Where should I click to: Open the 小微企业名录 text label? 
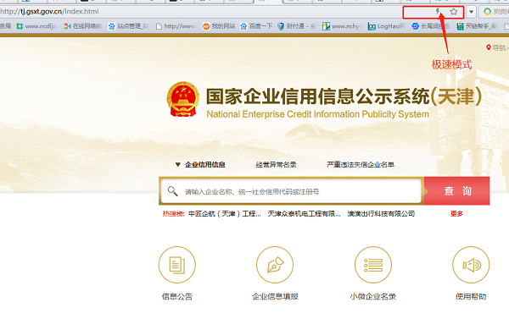(x=373, y=296)
